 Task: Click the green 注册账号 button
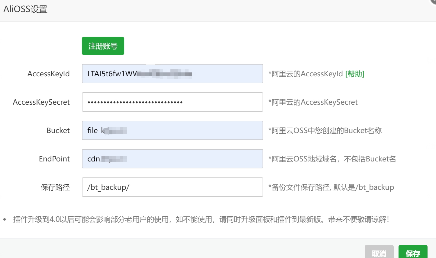(x=103, y=46)
